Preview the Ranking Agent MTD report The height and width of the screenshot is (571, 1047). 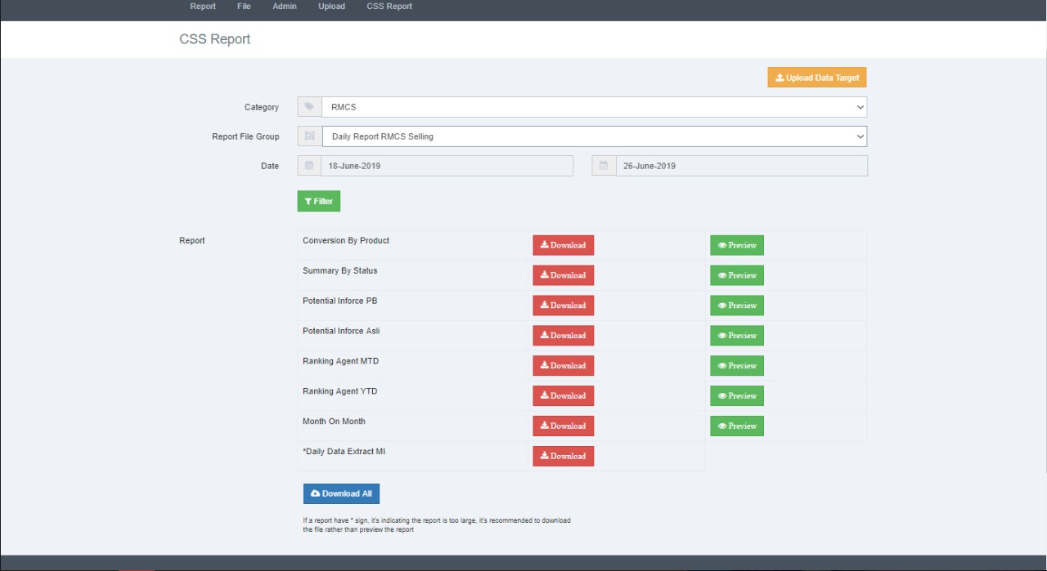(x=736, y=365)
